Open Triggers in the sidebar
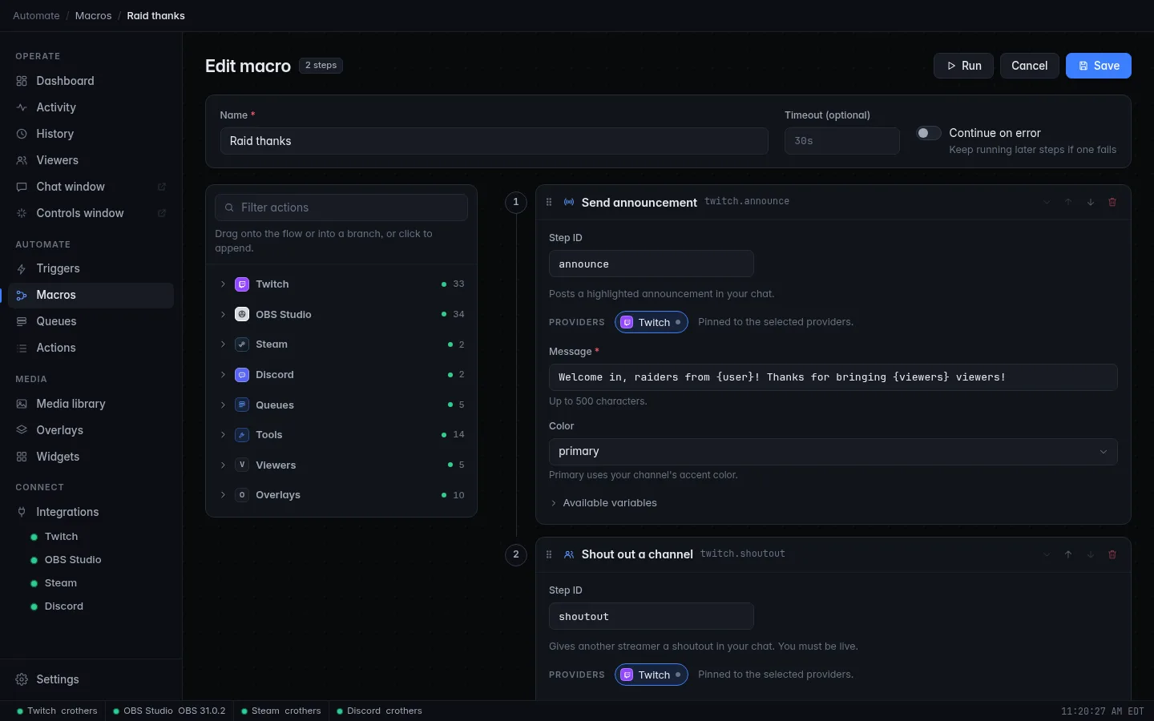Viewport: 1154px width, 721px height. pyautogui.click(x=91, y=268)
